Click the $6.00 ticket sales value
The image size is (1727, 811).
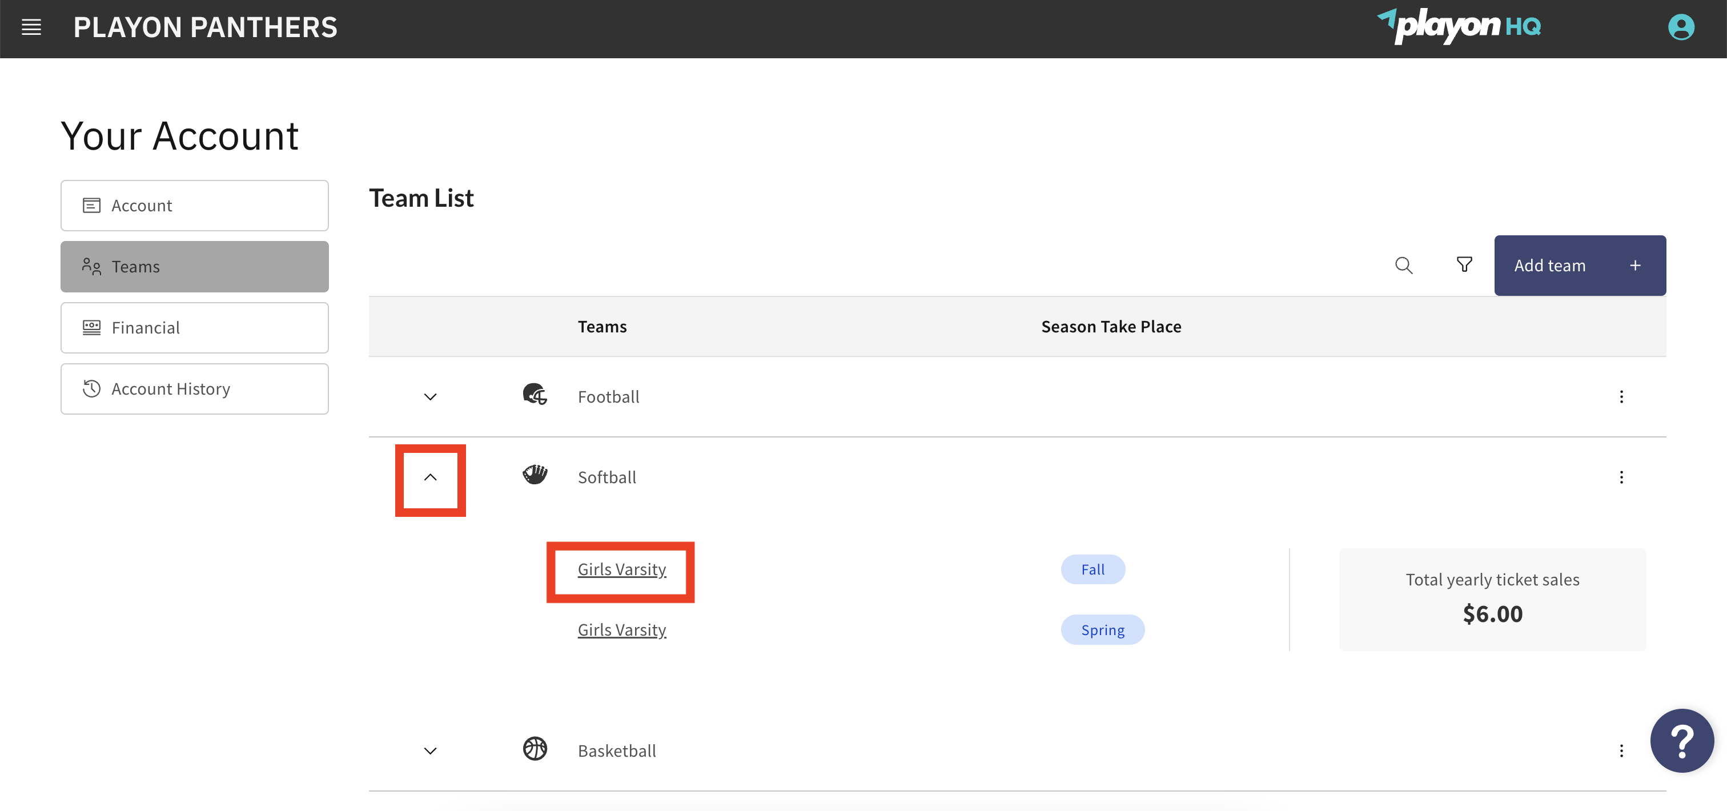(1492, 614)
